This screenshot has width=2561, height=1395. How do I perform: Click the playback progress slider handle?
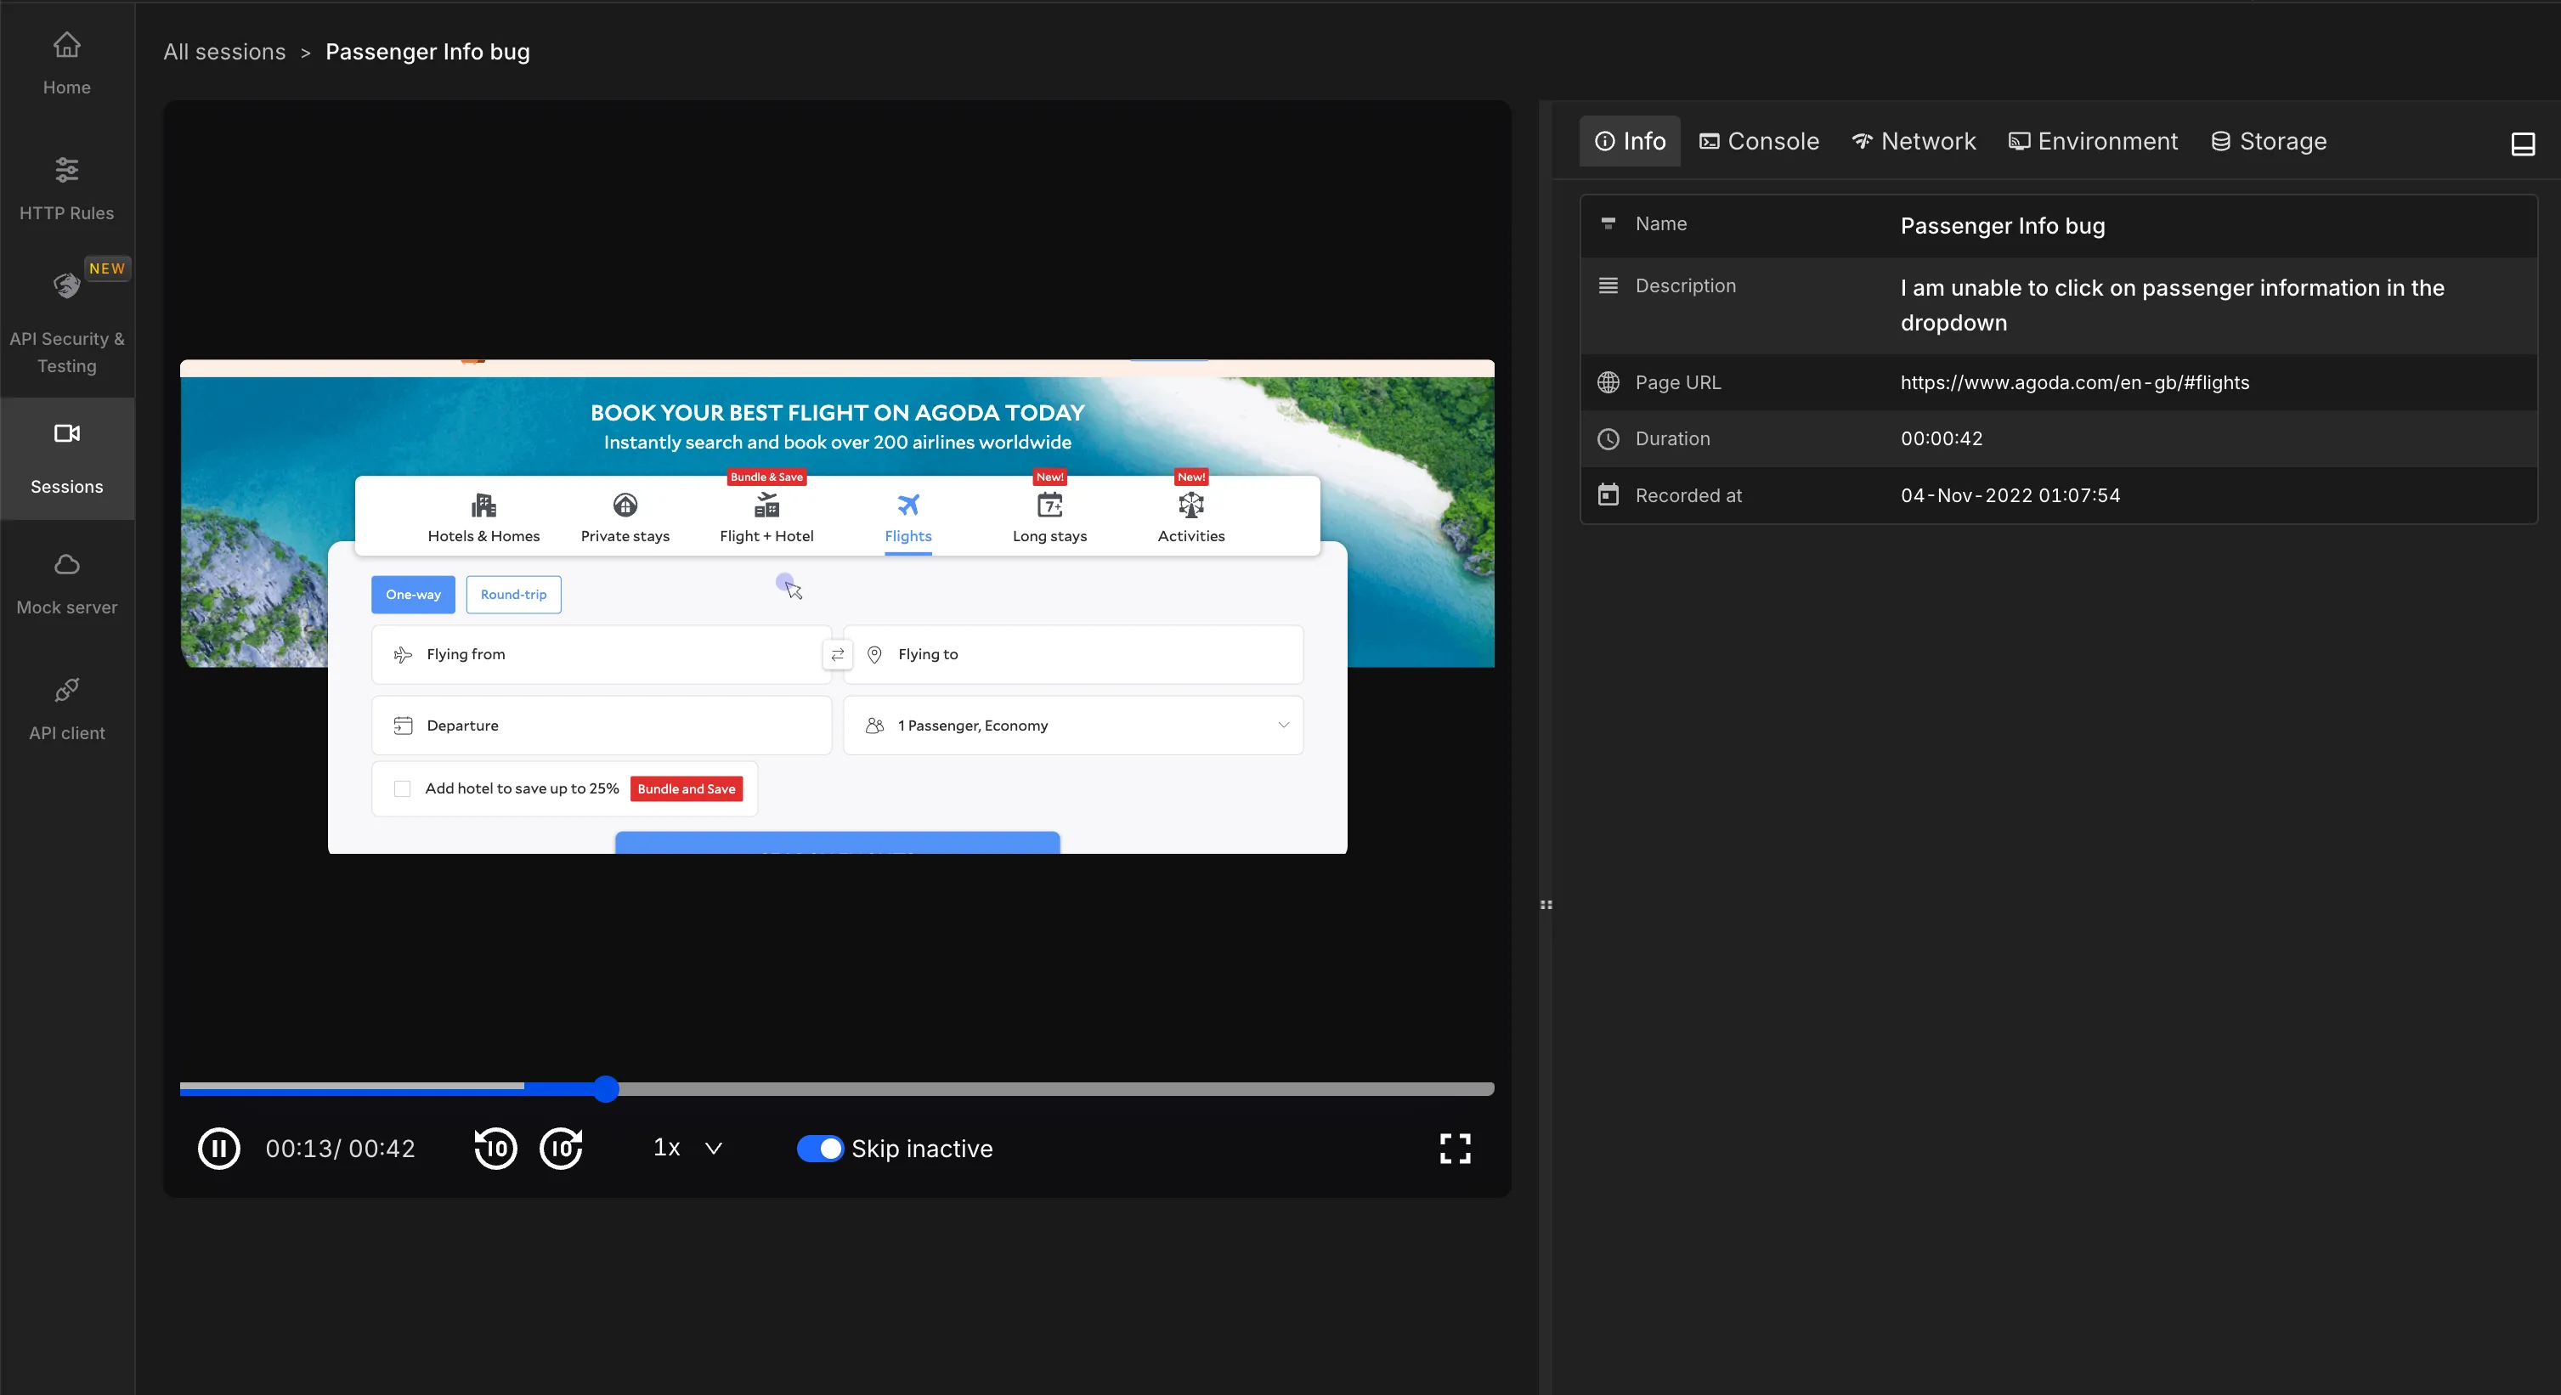click(x=607, y=1089)
